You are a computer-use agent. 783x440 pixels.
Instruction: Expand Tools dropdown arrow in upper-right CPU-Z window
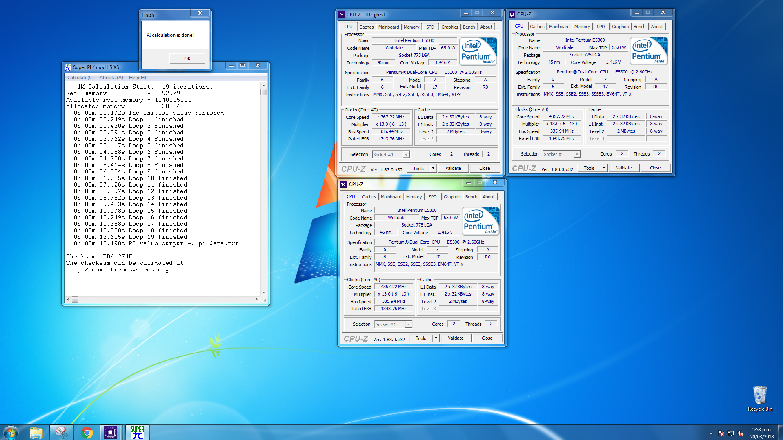[604, 168]
